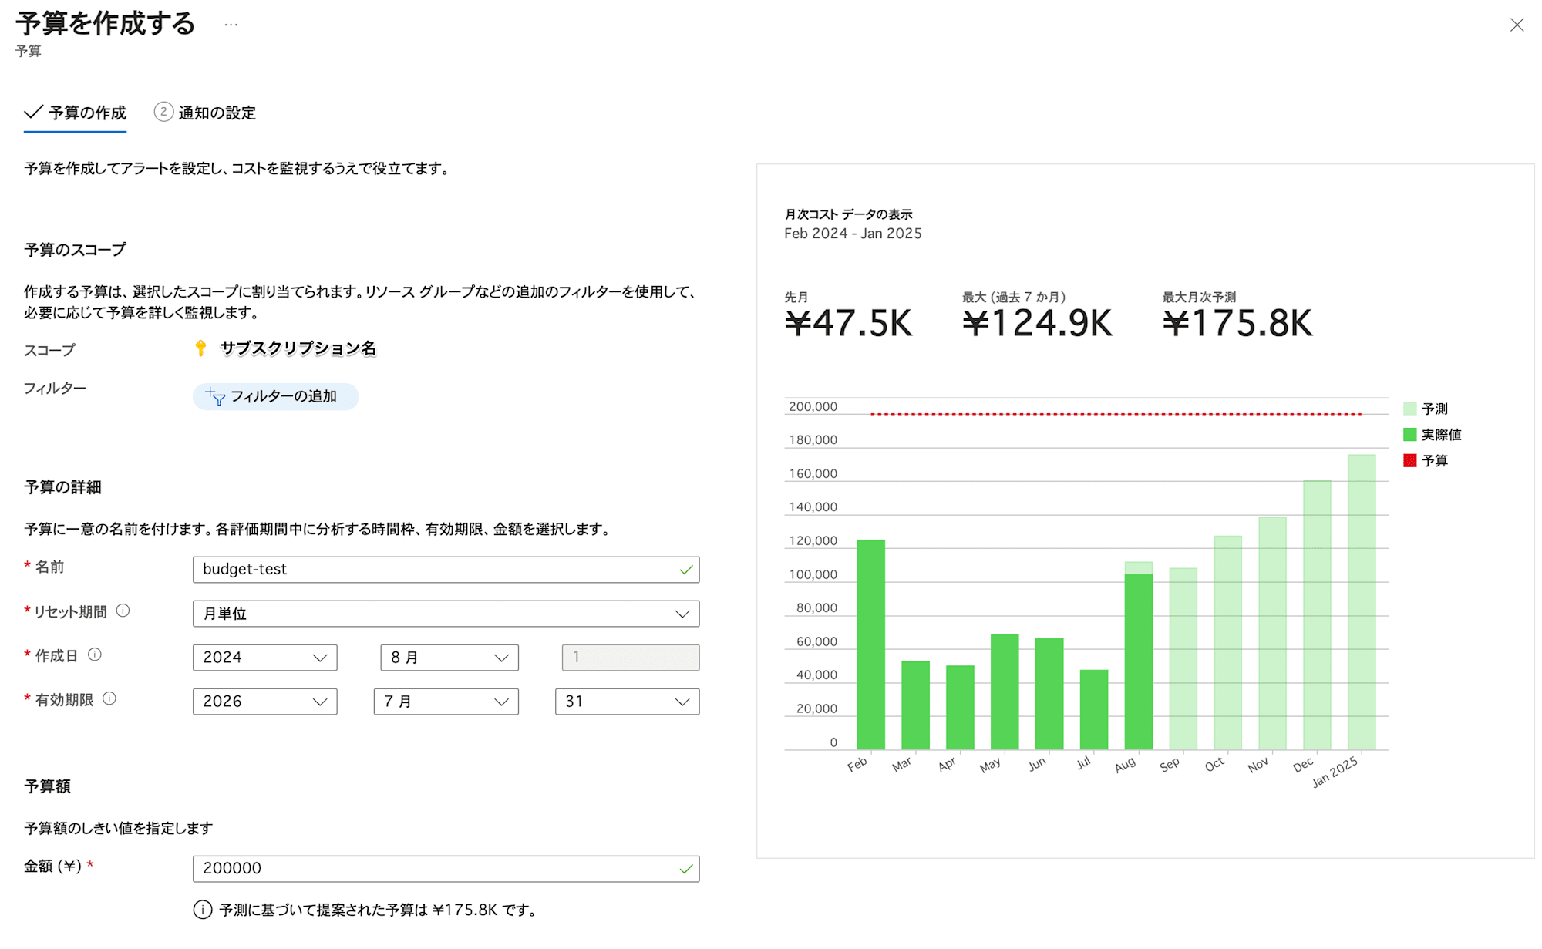Click the disabled creation day field
1542x949 pixels.
631,658
